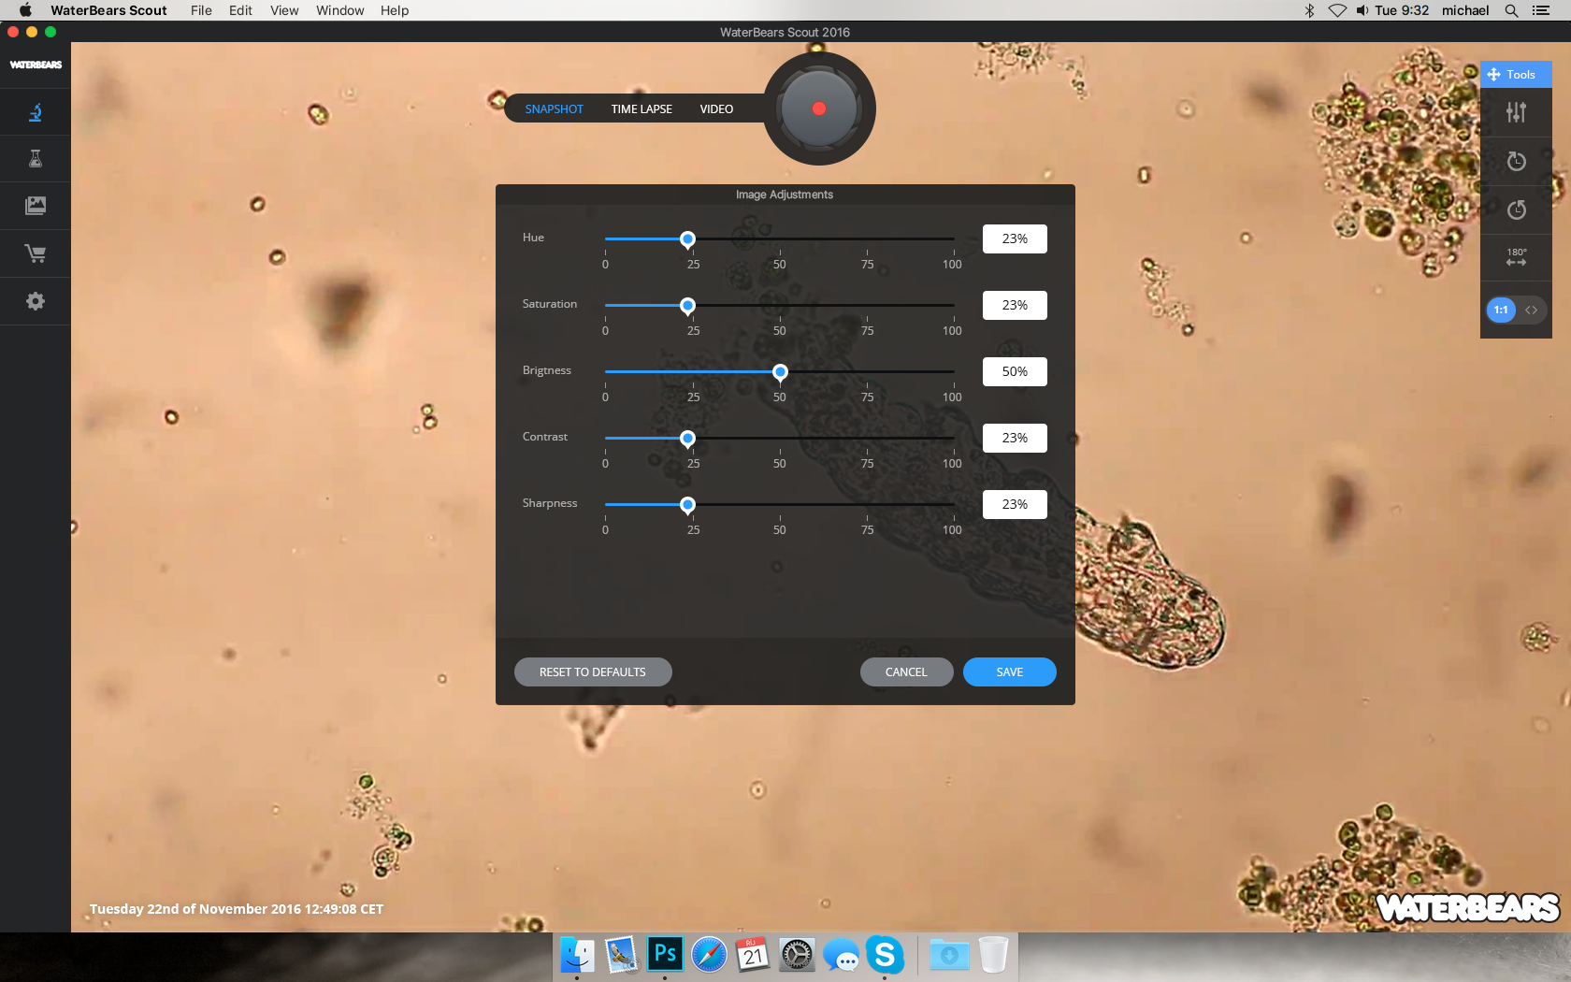Select the TIME LAPSE mode tab
Viewport: 1571px width, 982px height.
[x=641, y=109]
